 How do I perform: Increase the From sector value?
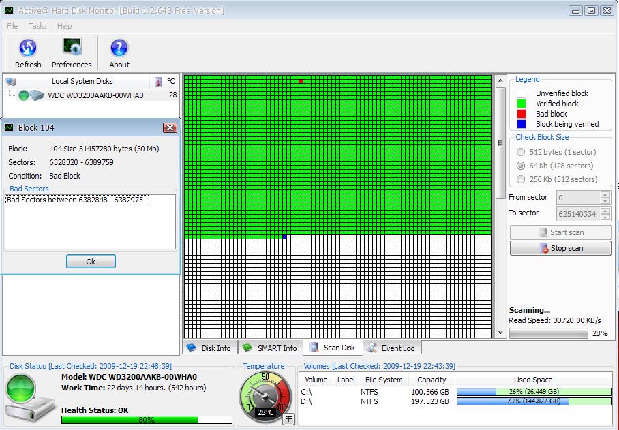click(605, 194)
